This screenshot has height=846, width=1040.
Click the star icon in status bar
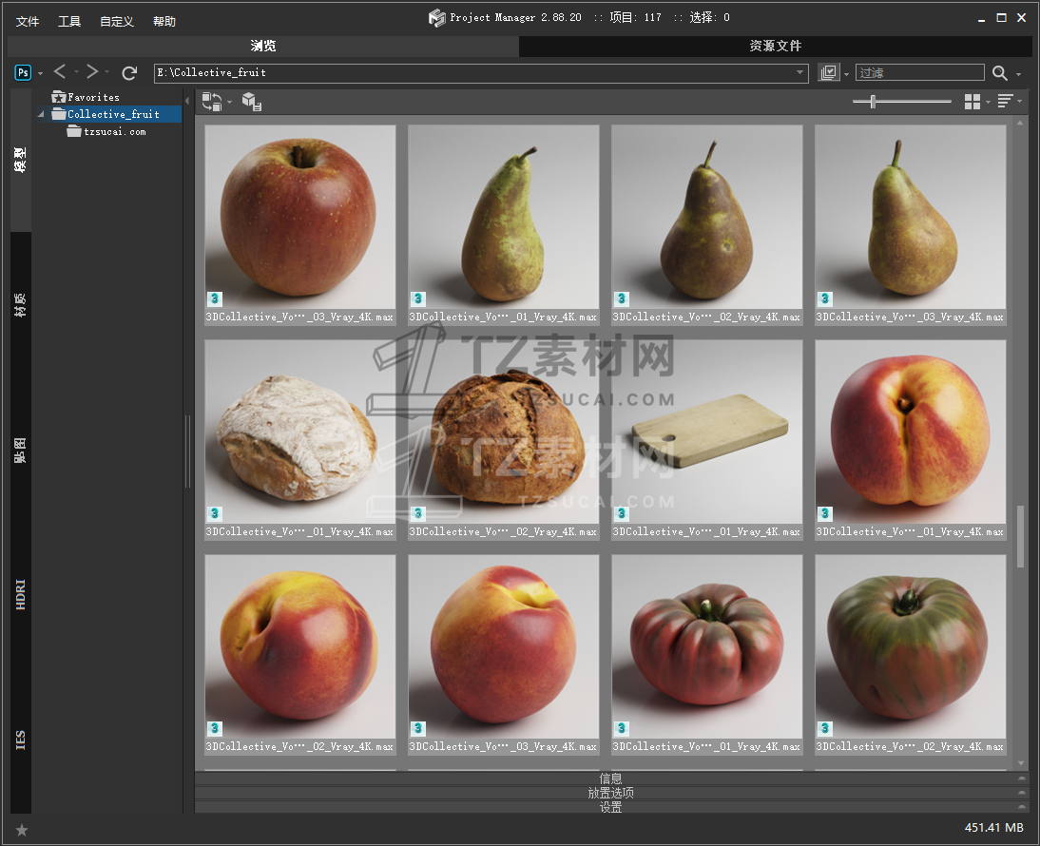click(x=22, y=830)
